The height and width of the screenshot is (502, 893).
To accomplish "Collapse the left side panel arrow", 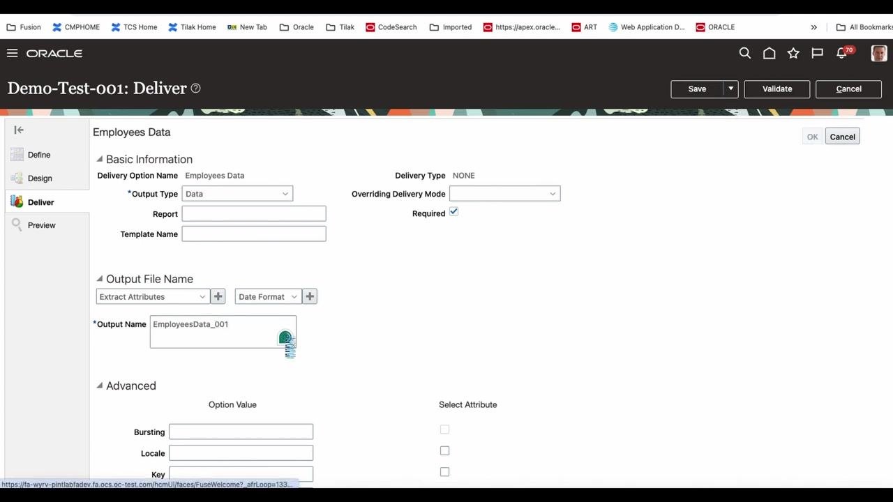I will (x=19, y=130).
